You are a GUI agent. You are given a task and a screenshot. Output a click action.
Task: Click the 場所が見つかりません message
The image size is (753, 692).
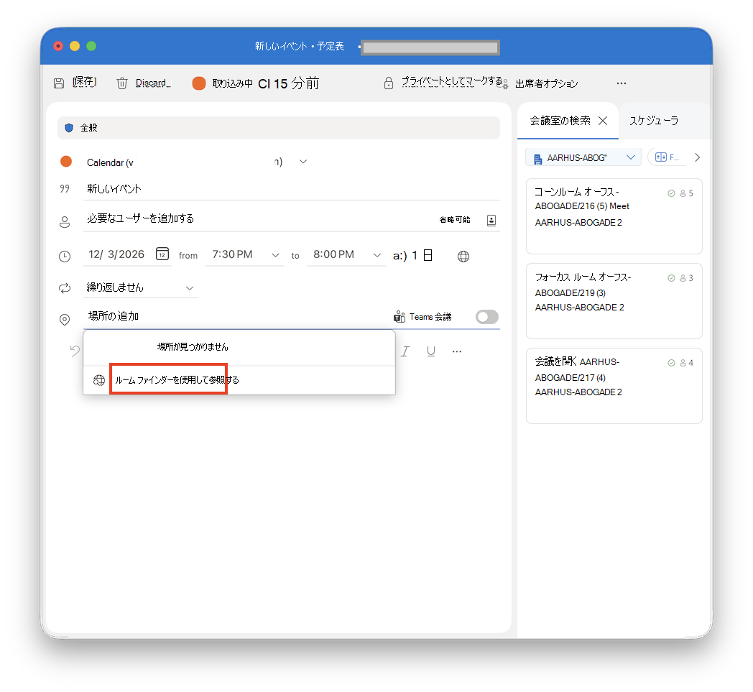[193, 347]
